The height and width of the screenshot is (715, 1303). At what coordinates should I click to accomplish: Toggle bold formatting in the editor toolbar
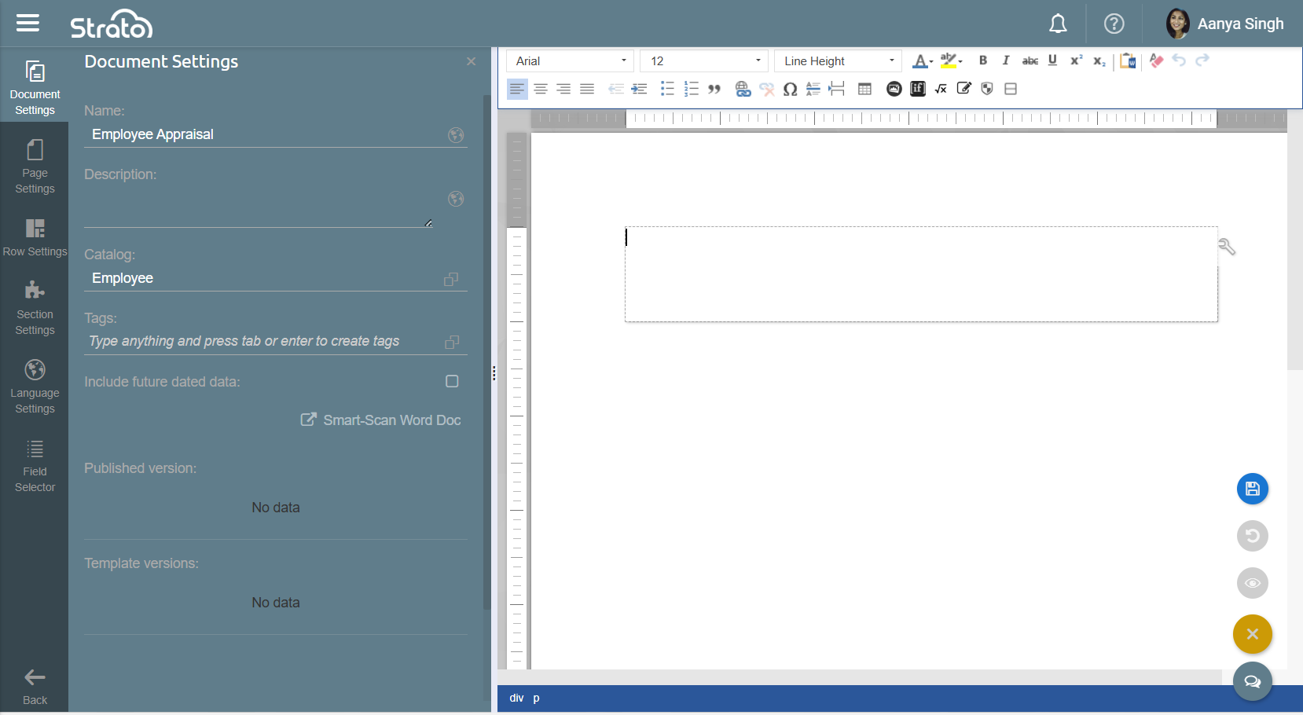tap(982, 60)
